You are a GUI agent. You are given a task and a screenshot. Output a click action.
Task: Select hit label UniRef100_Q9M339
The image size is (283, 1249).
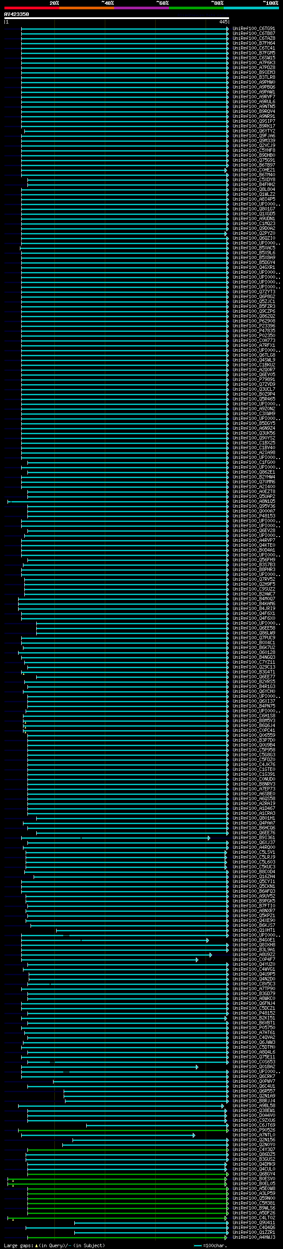253,140
